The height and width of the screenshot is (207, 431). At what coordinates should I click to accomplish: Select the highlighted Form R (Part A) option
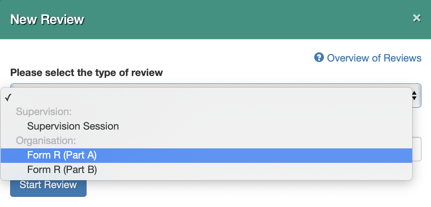206,155
